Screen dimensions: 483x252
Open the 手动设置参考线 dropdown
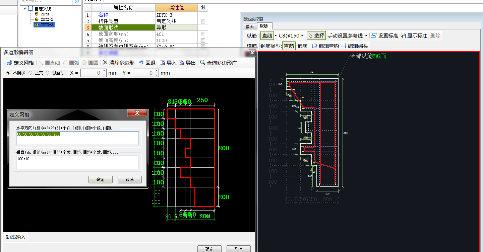coord(366,36)
